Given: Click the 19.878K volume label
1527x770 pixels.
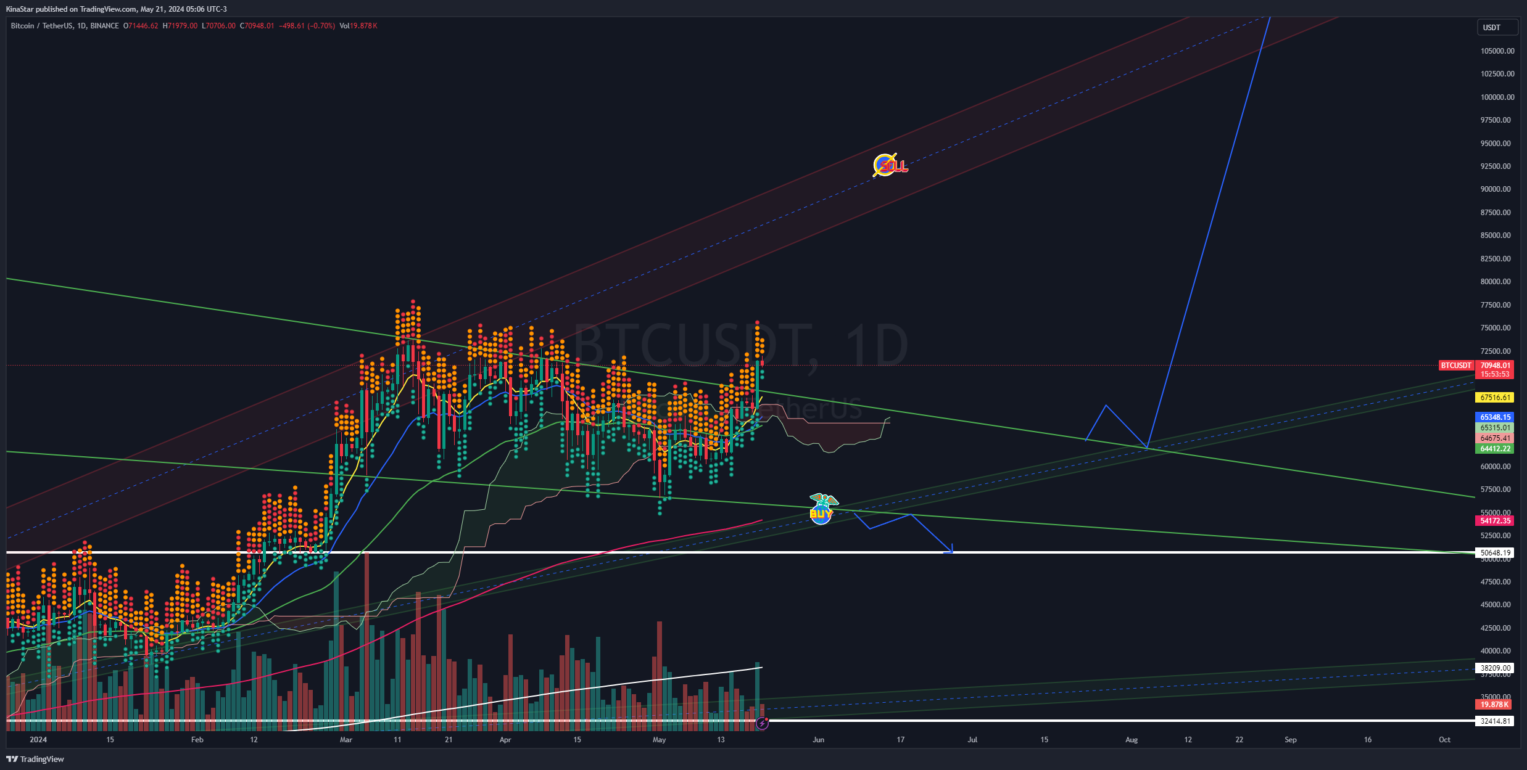Looking at the screenshot, I should [x=1495, y=705].
